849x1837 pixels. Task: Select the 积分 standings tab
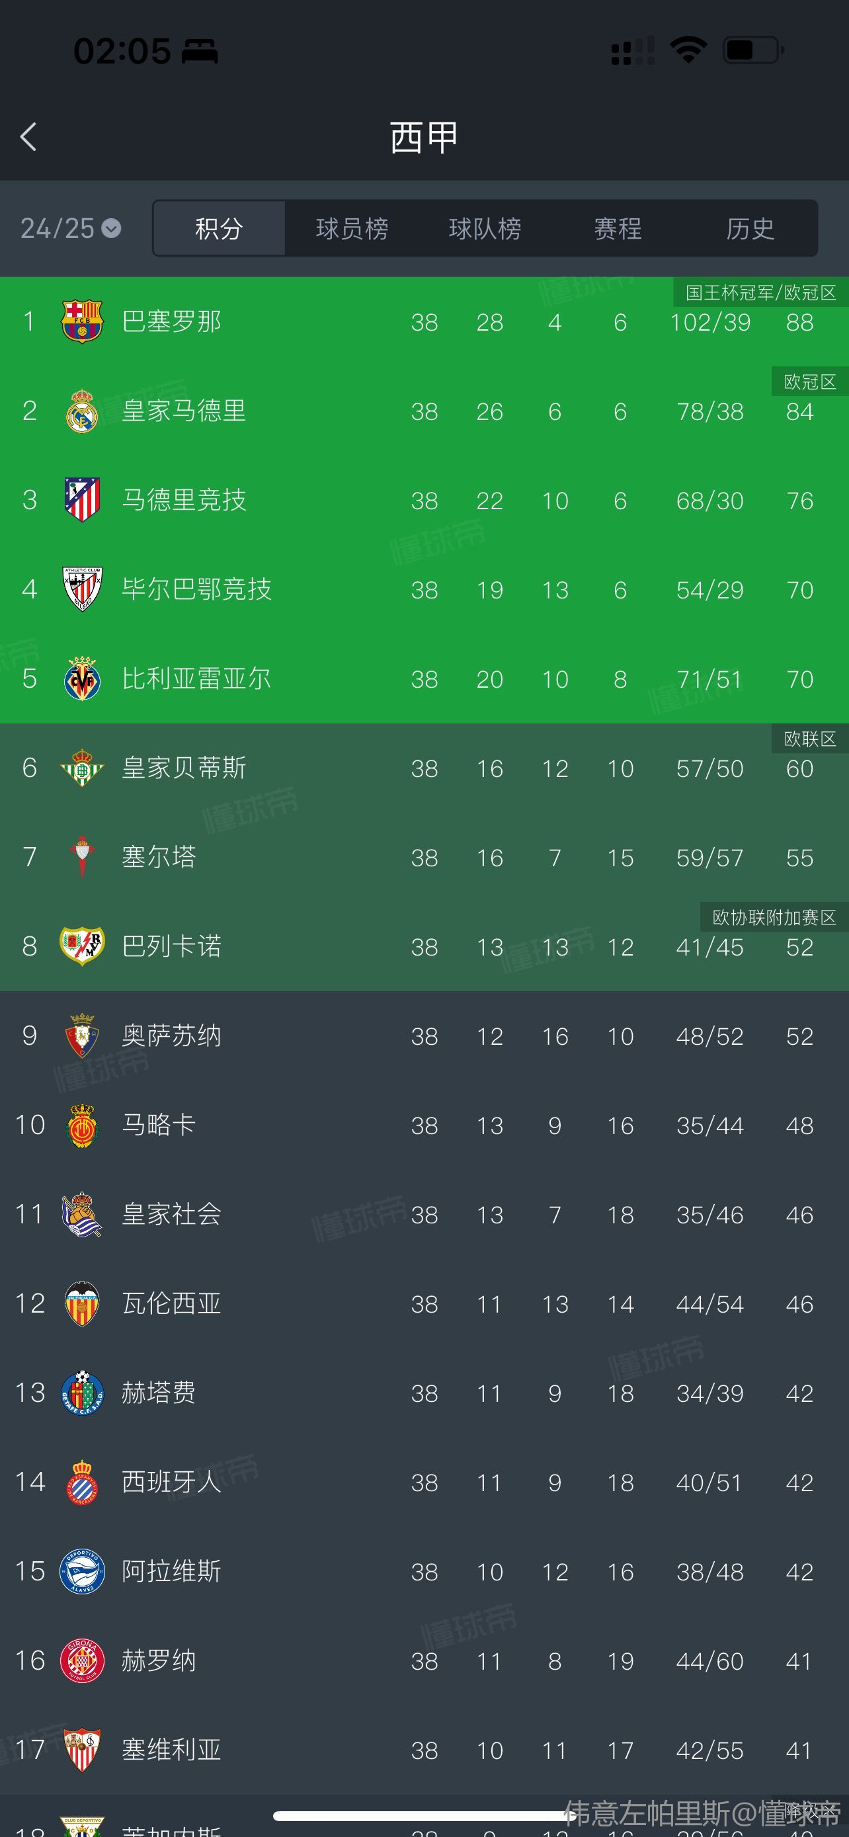coord(219,228)
